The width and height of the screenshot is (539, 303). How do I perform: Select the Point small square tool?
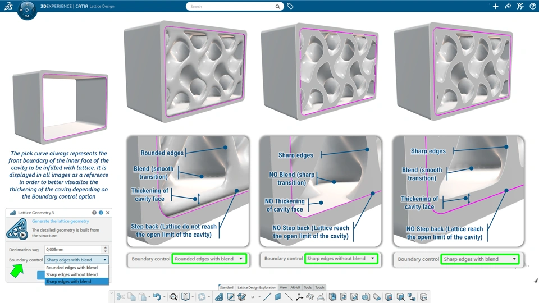coord(252,297)
